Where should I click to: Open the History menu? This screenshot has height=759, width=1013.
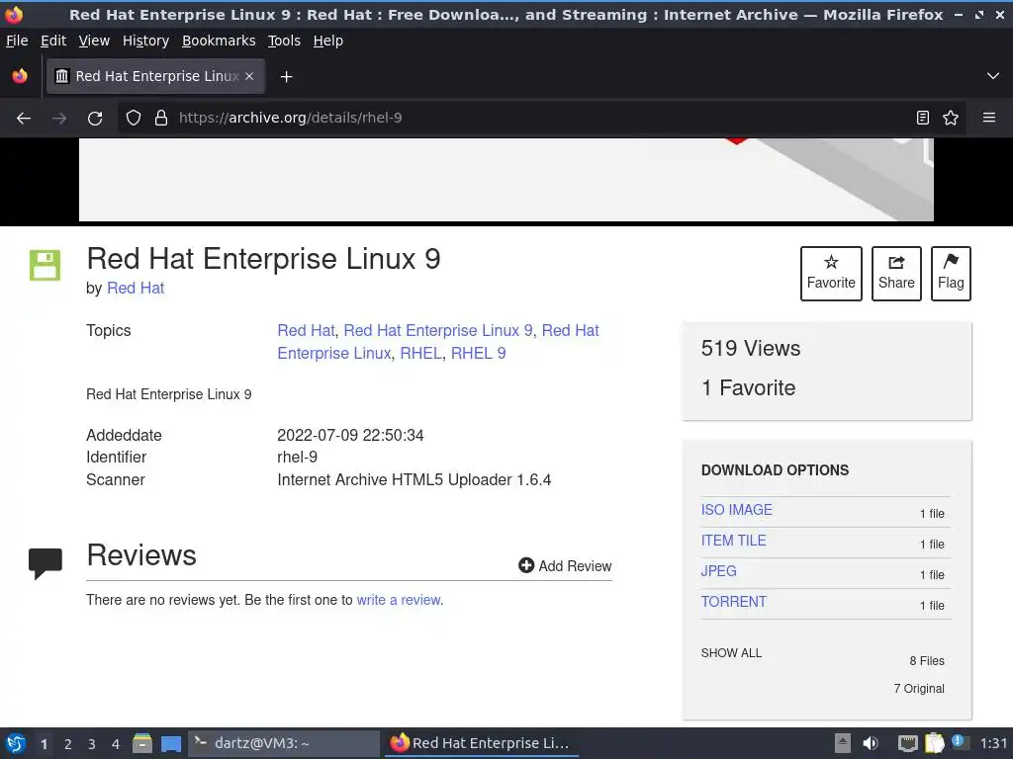(x=145, y=41)
